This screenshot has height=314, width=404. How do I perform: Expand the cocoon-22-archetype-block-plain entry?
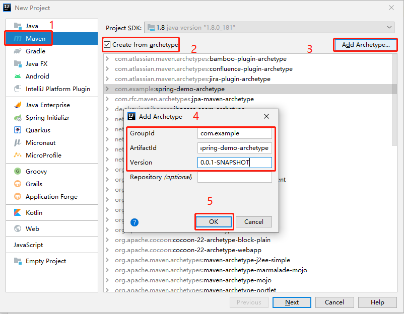click(x=107, y=240)
